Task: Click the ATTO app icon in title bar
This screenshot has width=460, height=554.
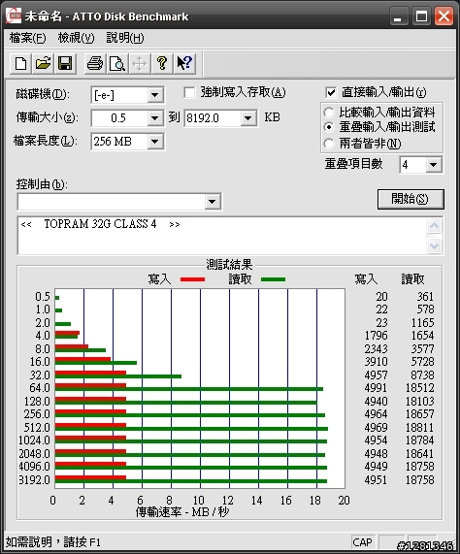Action: [x=14, y=16]
